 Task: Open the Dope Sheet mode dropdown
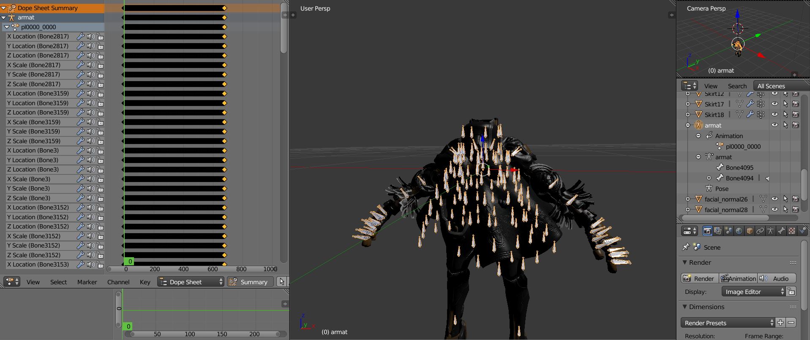(x=191, y=282)
